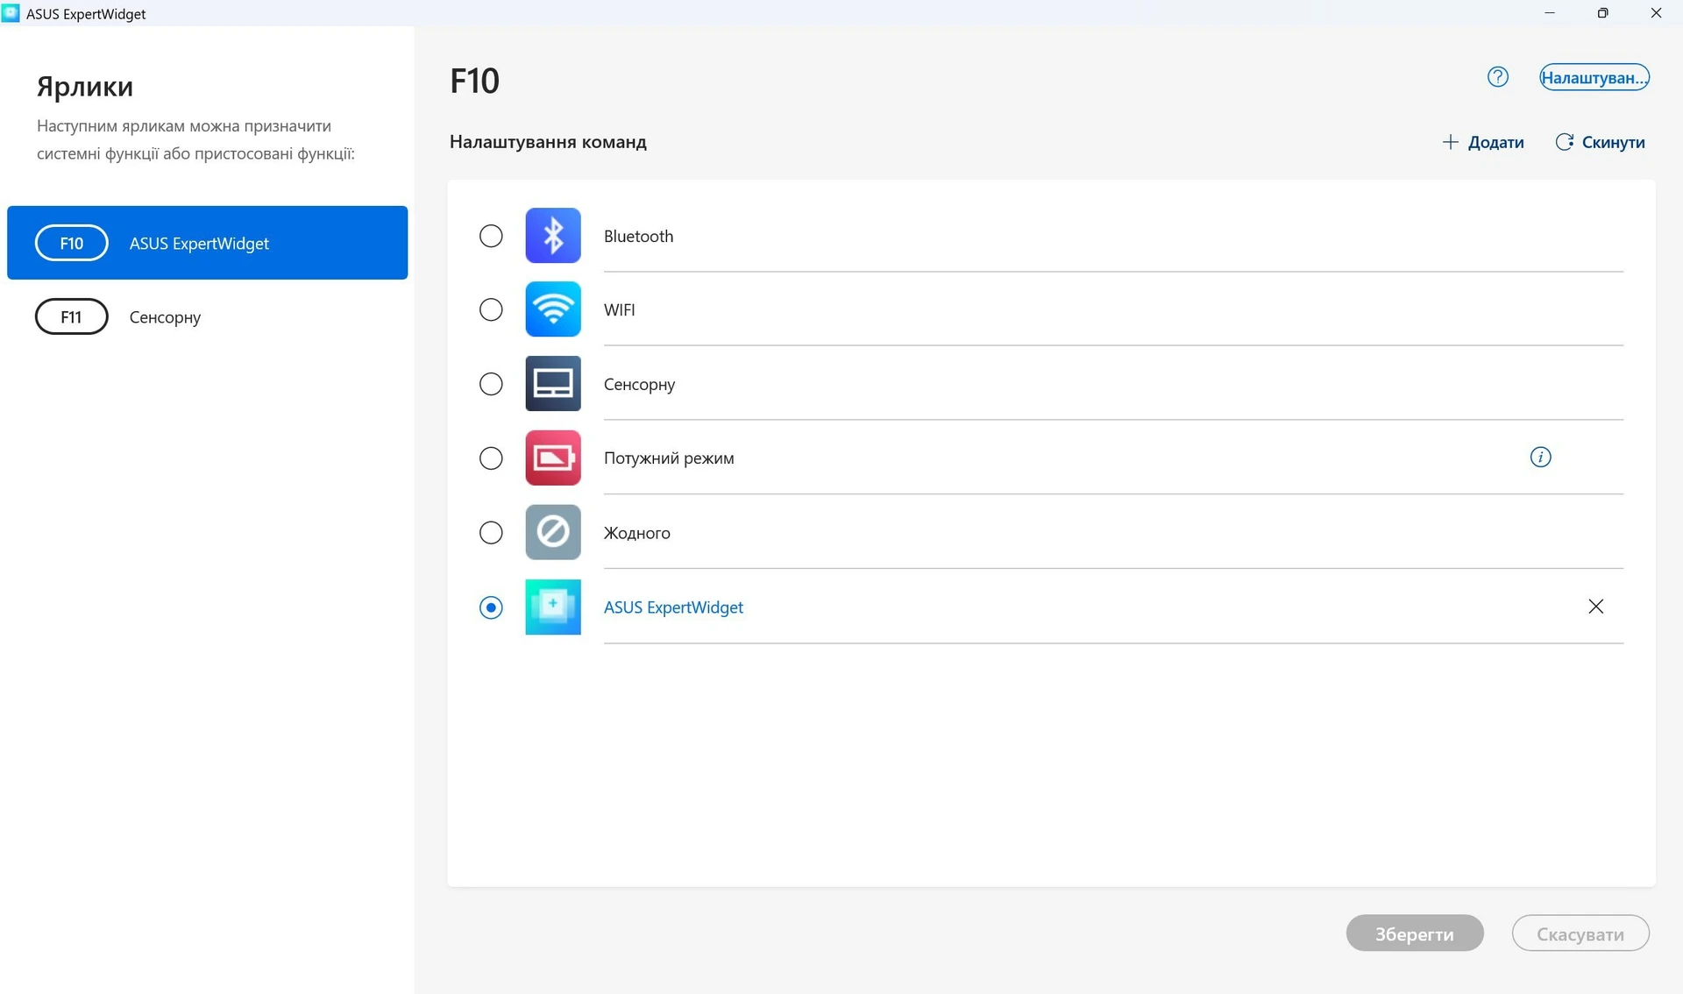Screen dimensions: 1683x994
Task: Open help via the question mark icon
Action: click(x=1498, y=77)
